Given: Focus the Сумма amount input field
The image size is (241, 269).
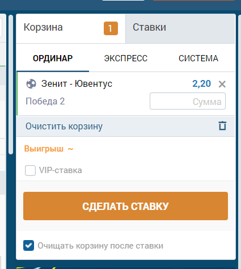Looking at the screenshot, I should coord(188,101).
